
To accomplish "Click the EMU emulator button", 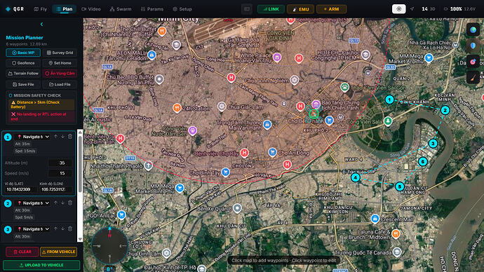I will (x=301, y=9).
